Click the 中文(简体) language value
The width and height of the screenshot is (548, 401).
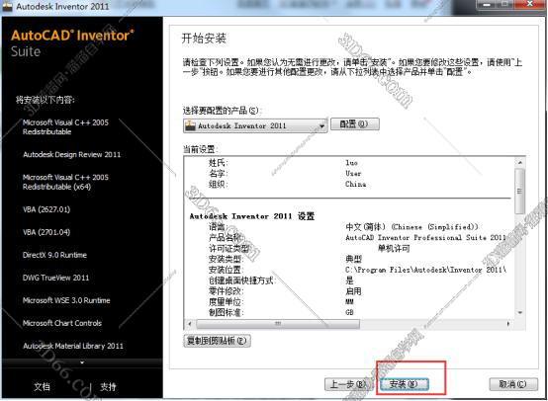(411, 227)
